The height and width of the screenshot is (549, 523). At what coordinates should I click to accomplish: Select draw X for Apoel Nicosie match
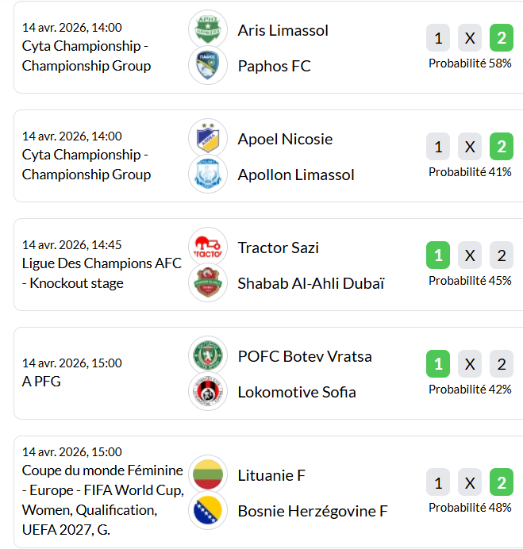(x=470, y=147)
